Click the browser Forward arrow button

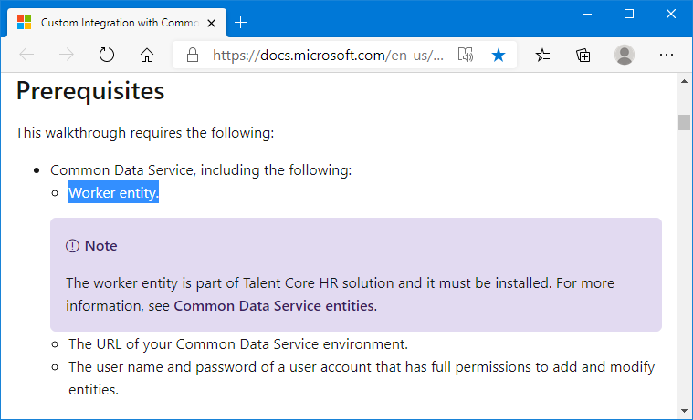coord(67,55)
